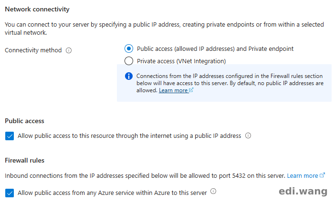Viewport: 334px width, 203px height.
Task: Click external-link icon in the blue info banner
Action: [191, 90]
